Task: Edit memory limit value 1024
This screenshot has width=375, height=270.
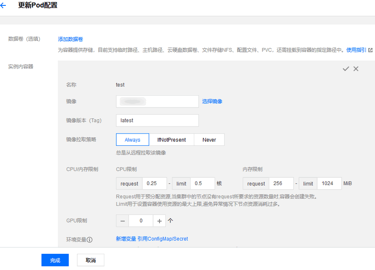Action: (x=329, y=183)
